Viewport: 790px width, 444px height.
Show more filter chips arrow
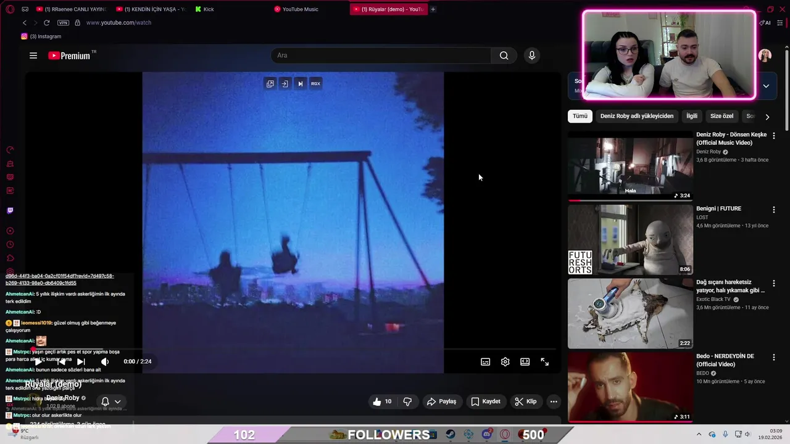tap(767, 117)
